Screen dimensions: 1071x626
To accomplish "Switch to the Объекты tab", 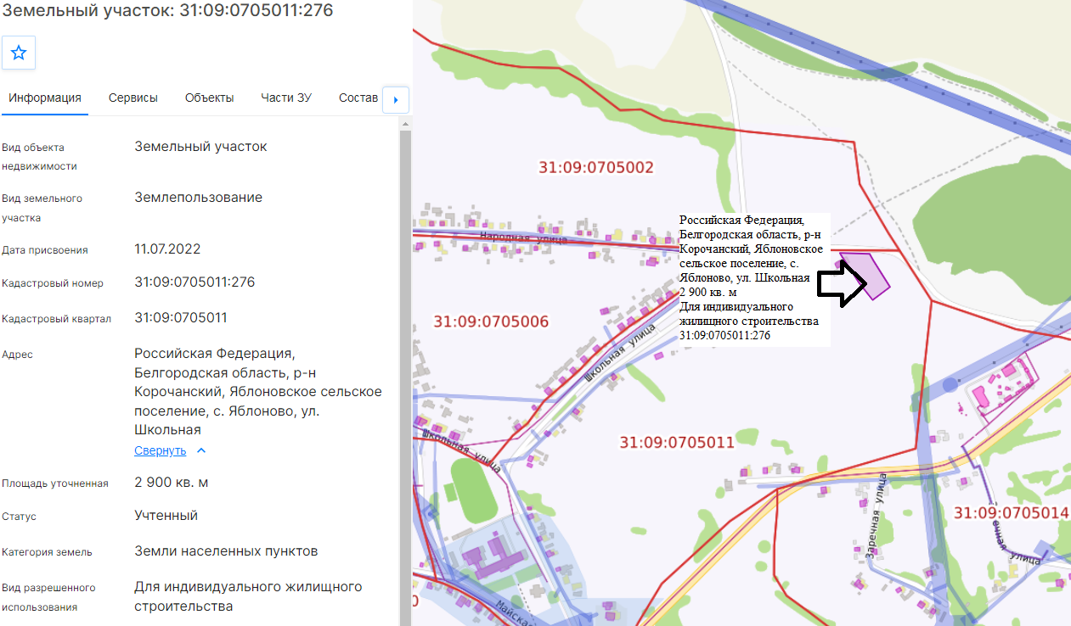I will [210, 98].
